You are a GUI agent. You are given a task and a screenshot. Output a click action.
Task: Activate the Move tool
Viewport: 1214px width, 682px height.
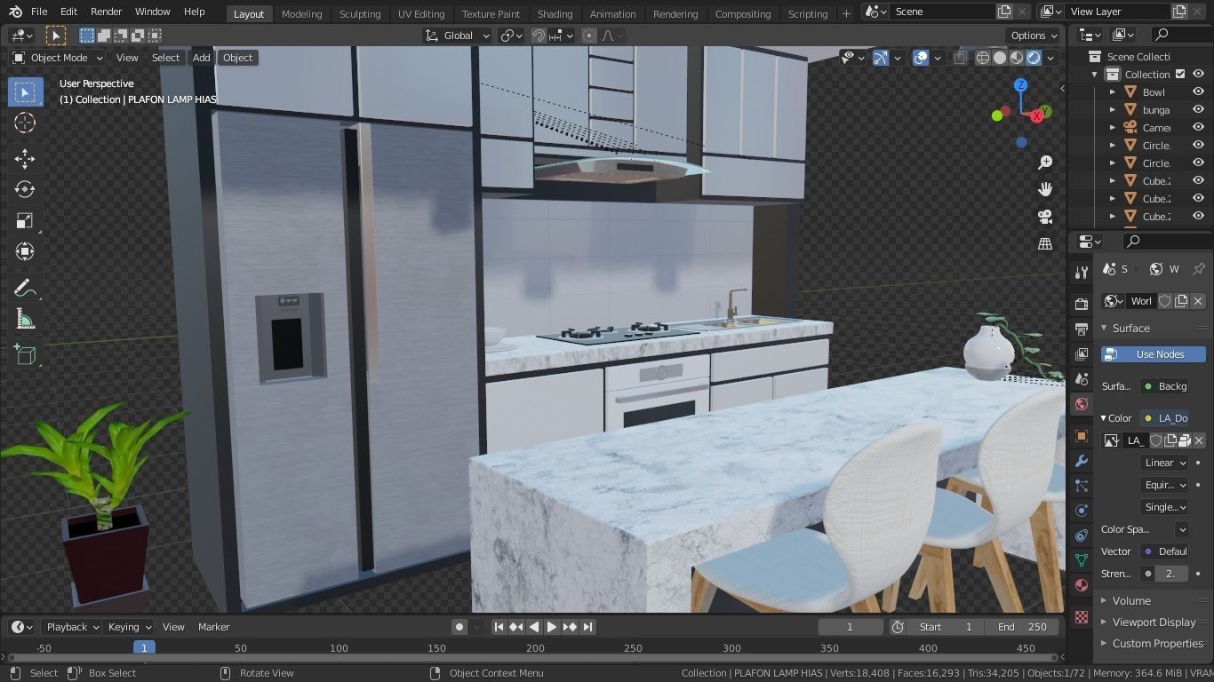click(25, 159)
